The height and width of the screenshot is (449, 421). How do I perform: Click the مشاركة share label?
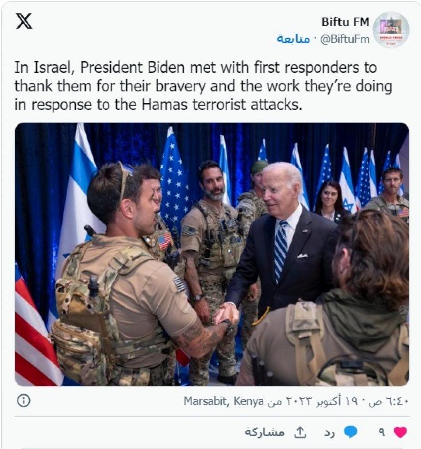click(265, 432)
